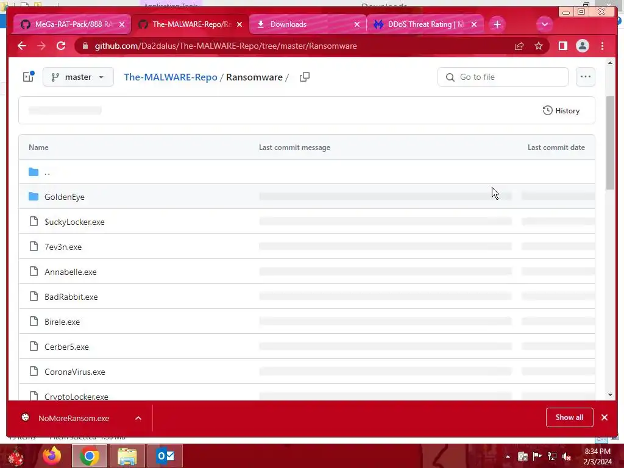This screenshot has width=624, height=468.
Task: Show hidden tray icons arrow
Action: (x=508, y=456)
